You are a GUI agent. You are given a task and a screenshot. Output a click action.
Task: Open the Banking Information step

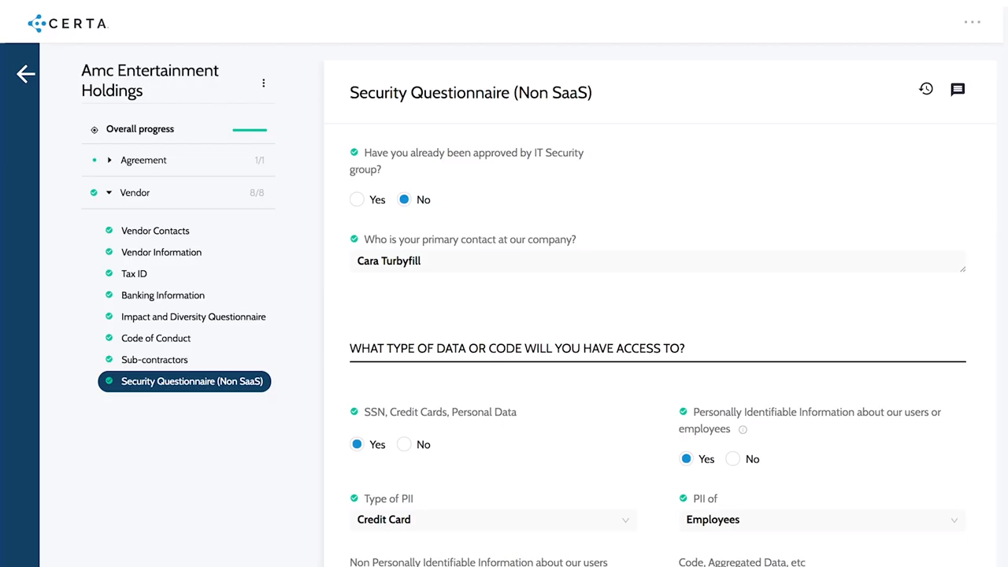click(163, 295)
